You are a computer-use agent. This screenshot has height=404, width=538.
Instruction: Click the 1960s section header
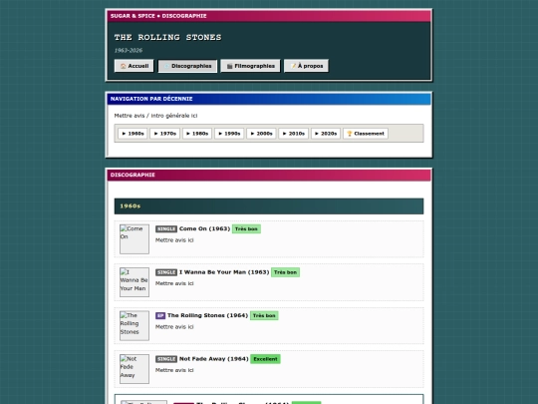point(269,206)
